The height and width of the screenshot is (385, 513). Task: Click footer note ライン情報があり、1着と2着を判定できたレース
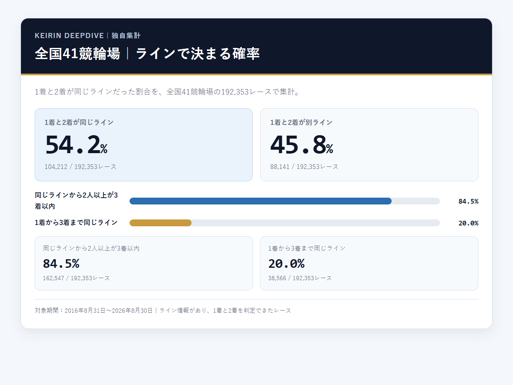225,311
